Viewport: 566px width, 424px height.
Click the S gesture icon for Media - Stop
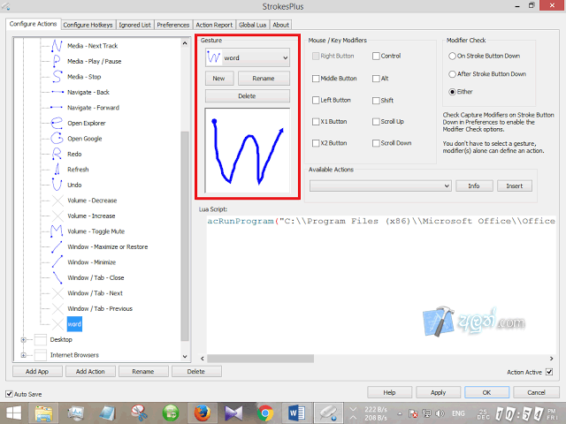click(57, 77)
